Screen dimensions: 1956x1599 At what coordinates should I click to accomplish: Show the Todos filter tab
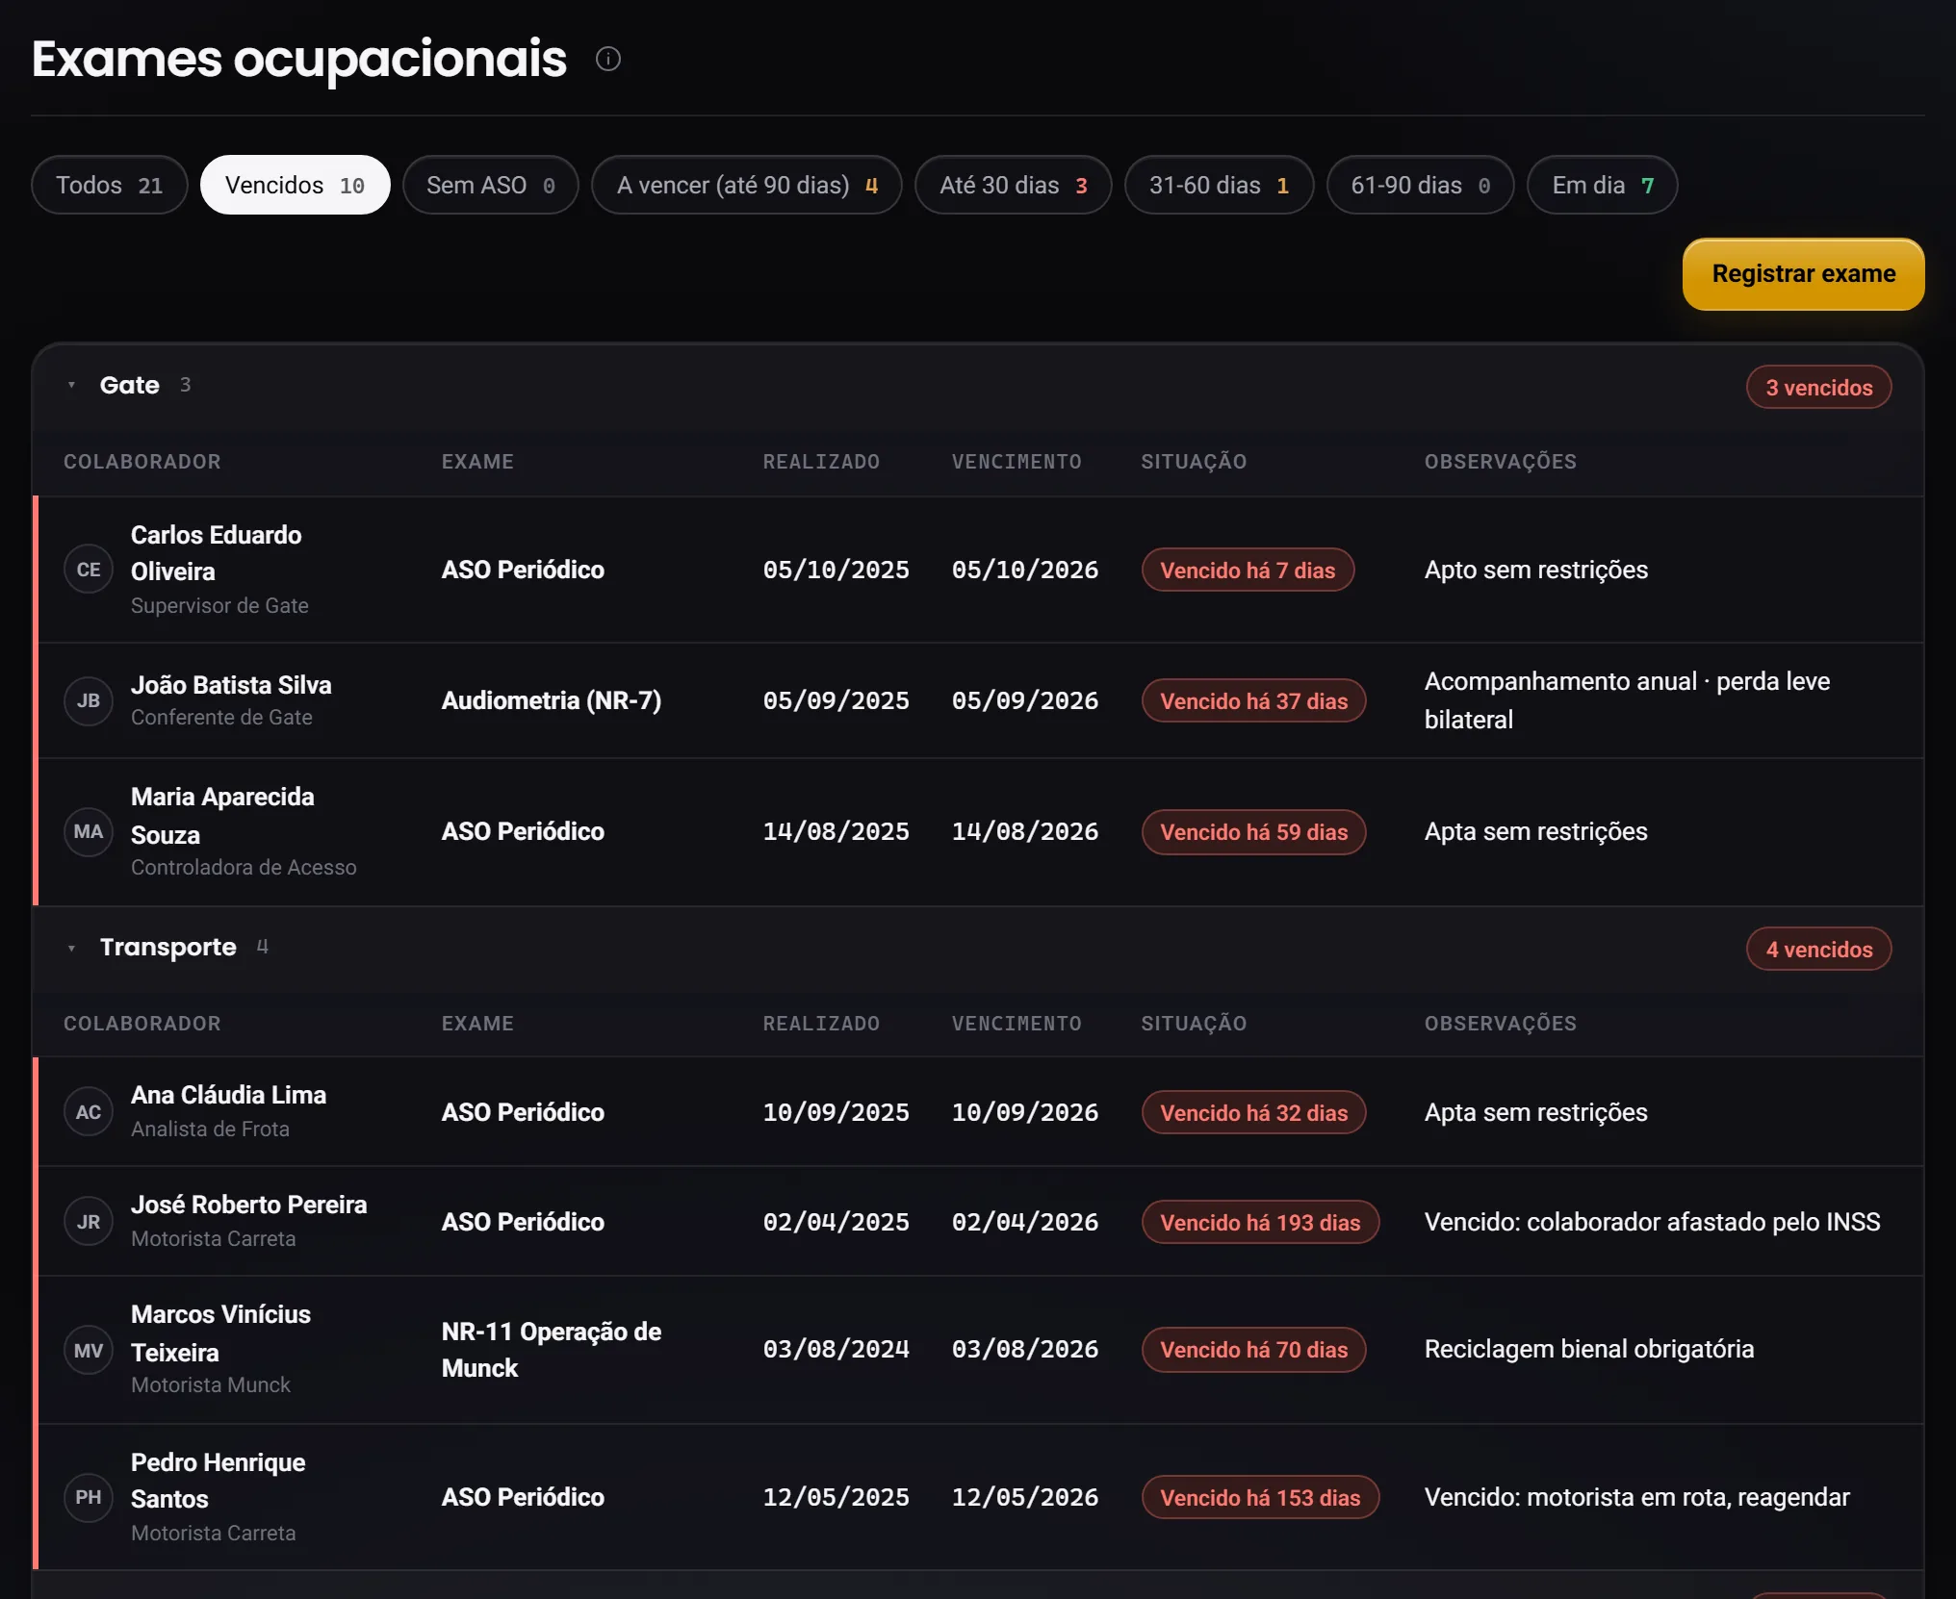point(109,185)
